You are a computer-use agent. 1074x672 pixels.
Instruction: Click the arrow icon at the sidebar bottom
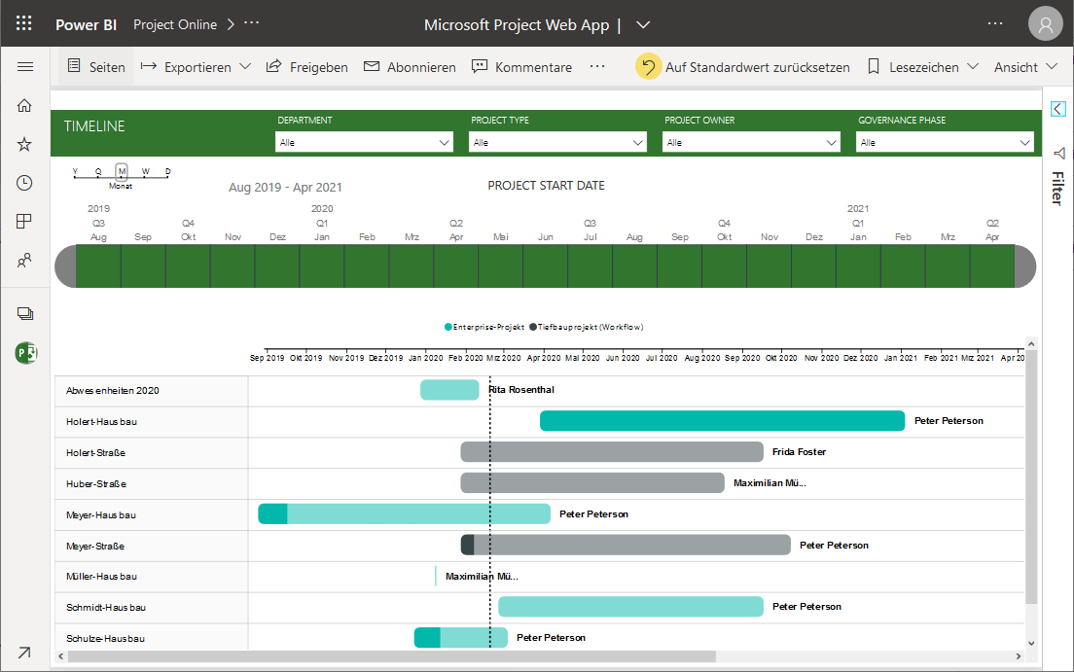(x=24, y=653)
